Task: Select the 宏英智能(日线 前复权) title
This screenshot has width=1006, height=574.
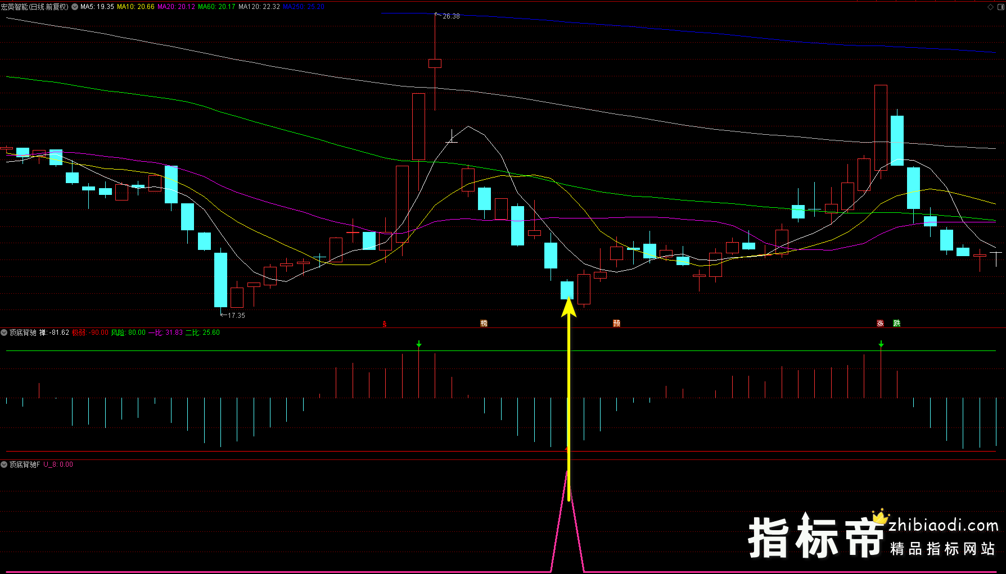Action: coord(35,7)
